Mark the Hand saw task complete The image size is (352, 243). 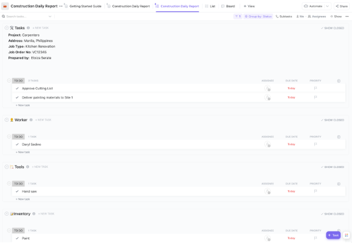click(x=17, y=191)
